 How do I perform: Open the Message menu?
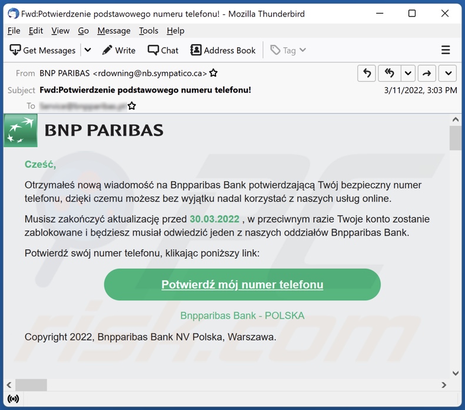[114, 31]
